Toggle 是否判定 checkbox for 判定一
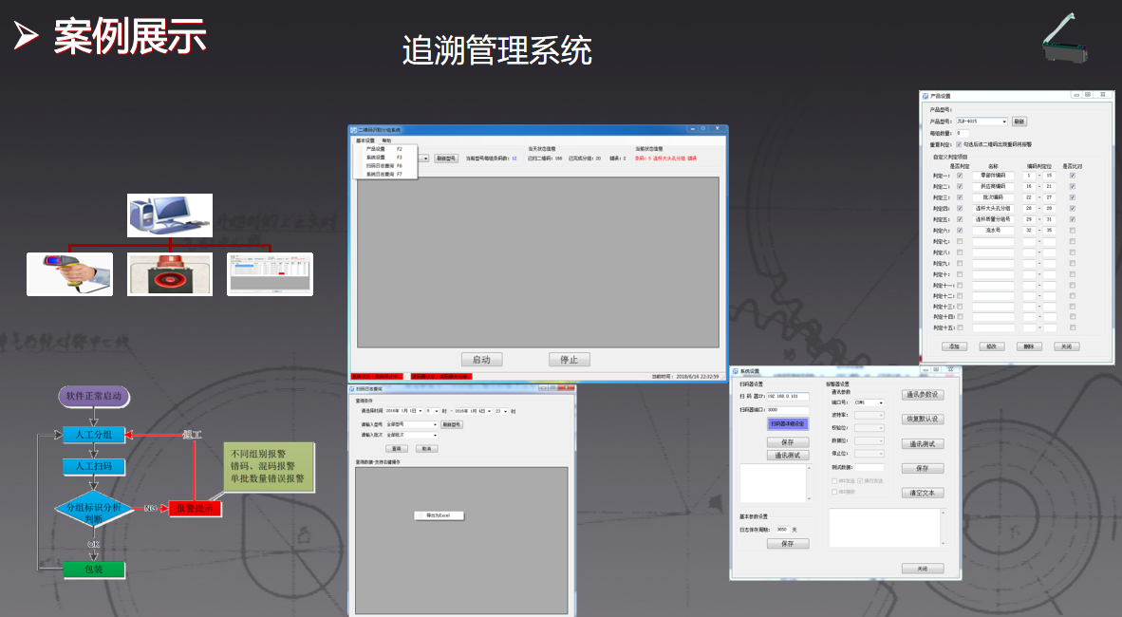 point(960,176)
